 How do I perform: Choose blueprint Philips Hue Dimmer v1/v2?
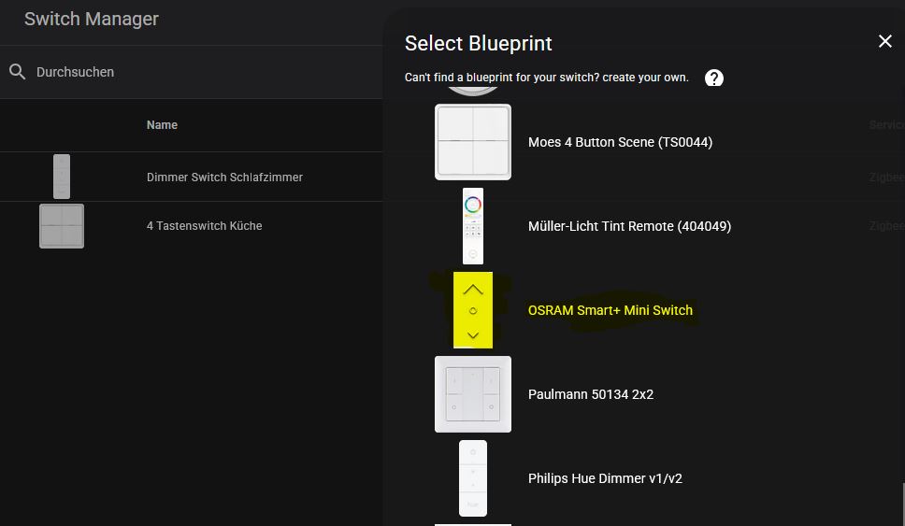pos(605,478)
